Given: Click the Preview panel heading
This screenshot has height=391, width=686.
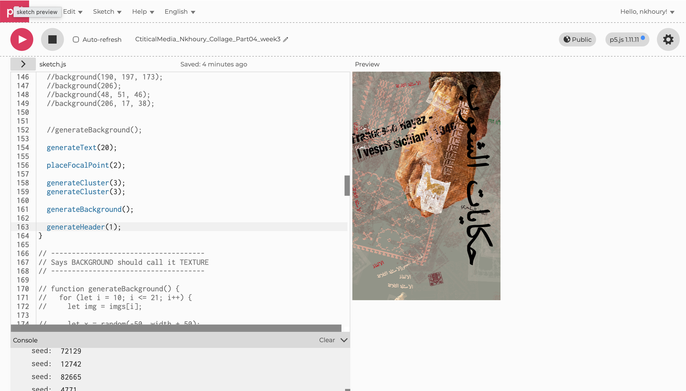Looking at the screenshot, I should coord(367,64).
